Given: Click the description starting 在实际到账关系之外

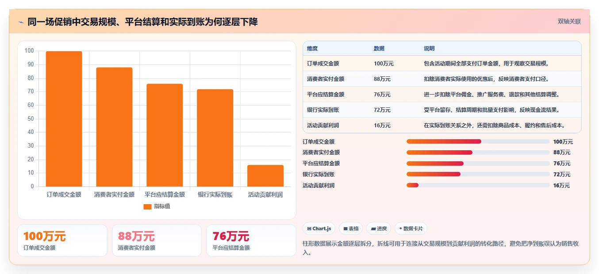Looking at the screenshot, I should tap(495, 126).
